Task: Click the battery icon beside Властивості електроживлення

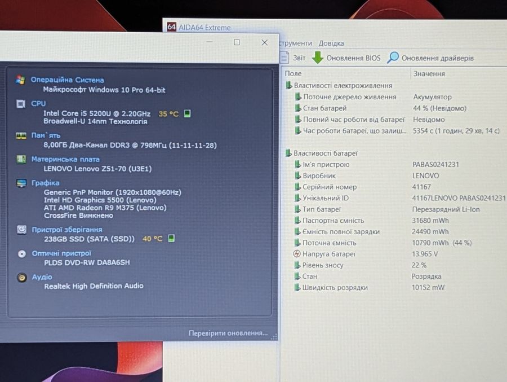Action: (289, 86)
